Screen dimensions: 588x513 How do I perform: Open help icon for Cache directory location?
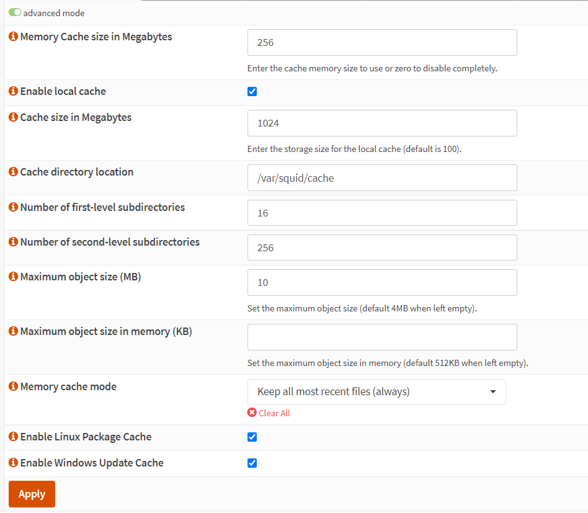click(x=13, y=172)
